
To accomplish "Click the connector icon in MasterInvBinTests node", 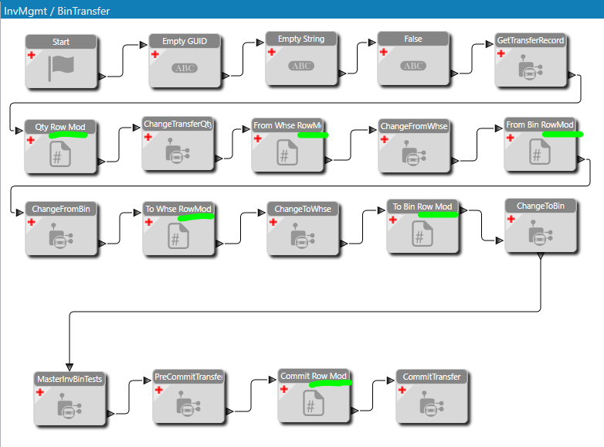I will (70, 406).
